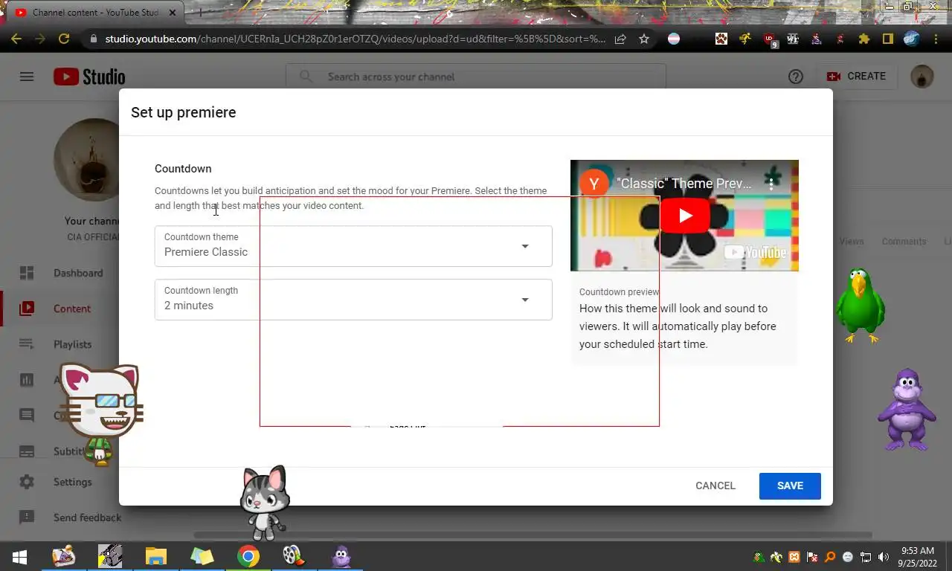Open the Windows Start menu
This screenshot has height=571, width=952.
19,556
